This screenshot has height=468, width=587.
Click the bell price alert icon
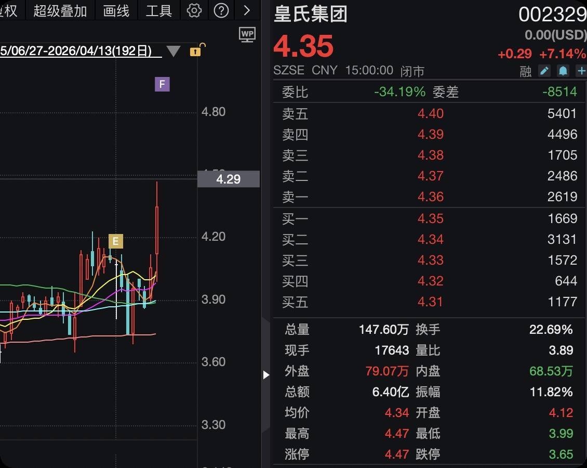(563, 71)
